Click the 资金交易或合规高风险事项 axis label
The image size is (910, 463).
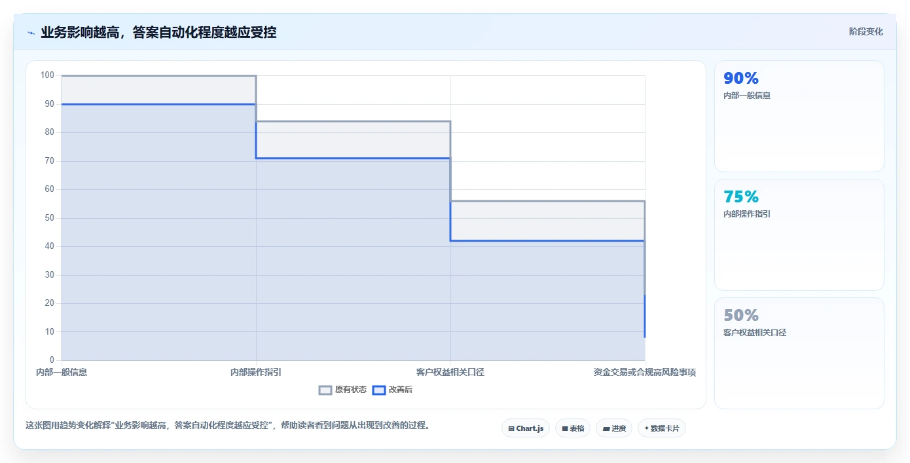pyautogui.click(x=645, y=372)
